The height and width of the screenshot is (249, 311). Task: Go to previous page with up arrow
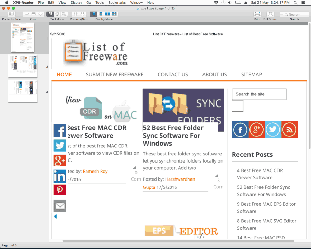click(75, 14)
